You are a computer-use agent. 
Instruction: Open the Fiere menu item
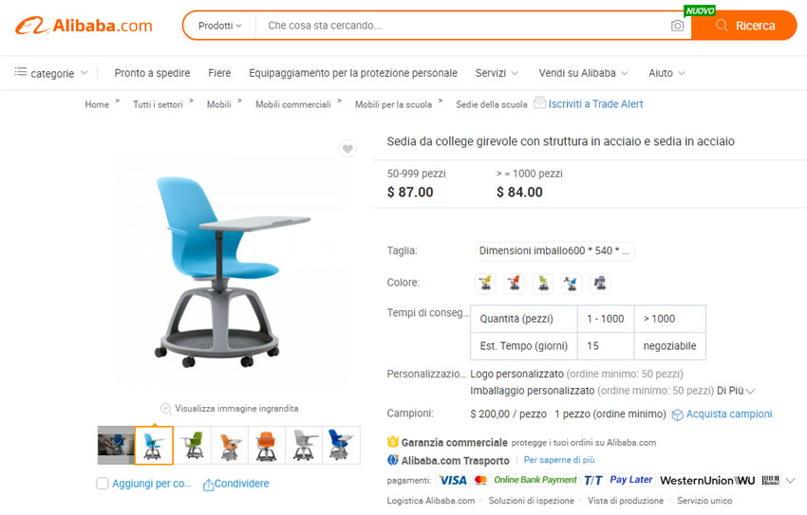pos(219,73)
